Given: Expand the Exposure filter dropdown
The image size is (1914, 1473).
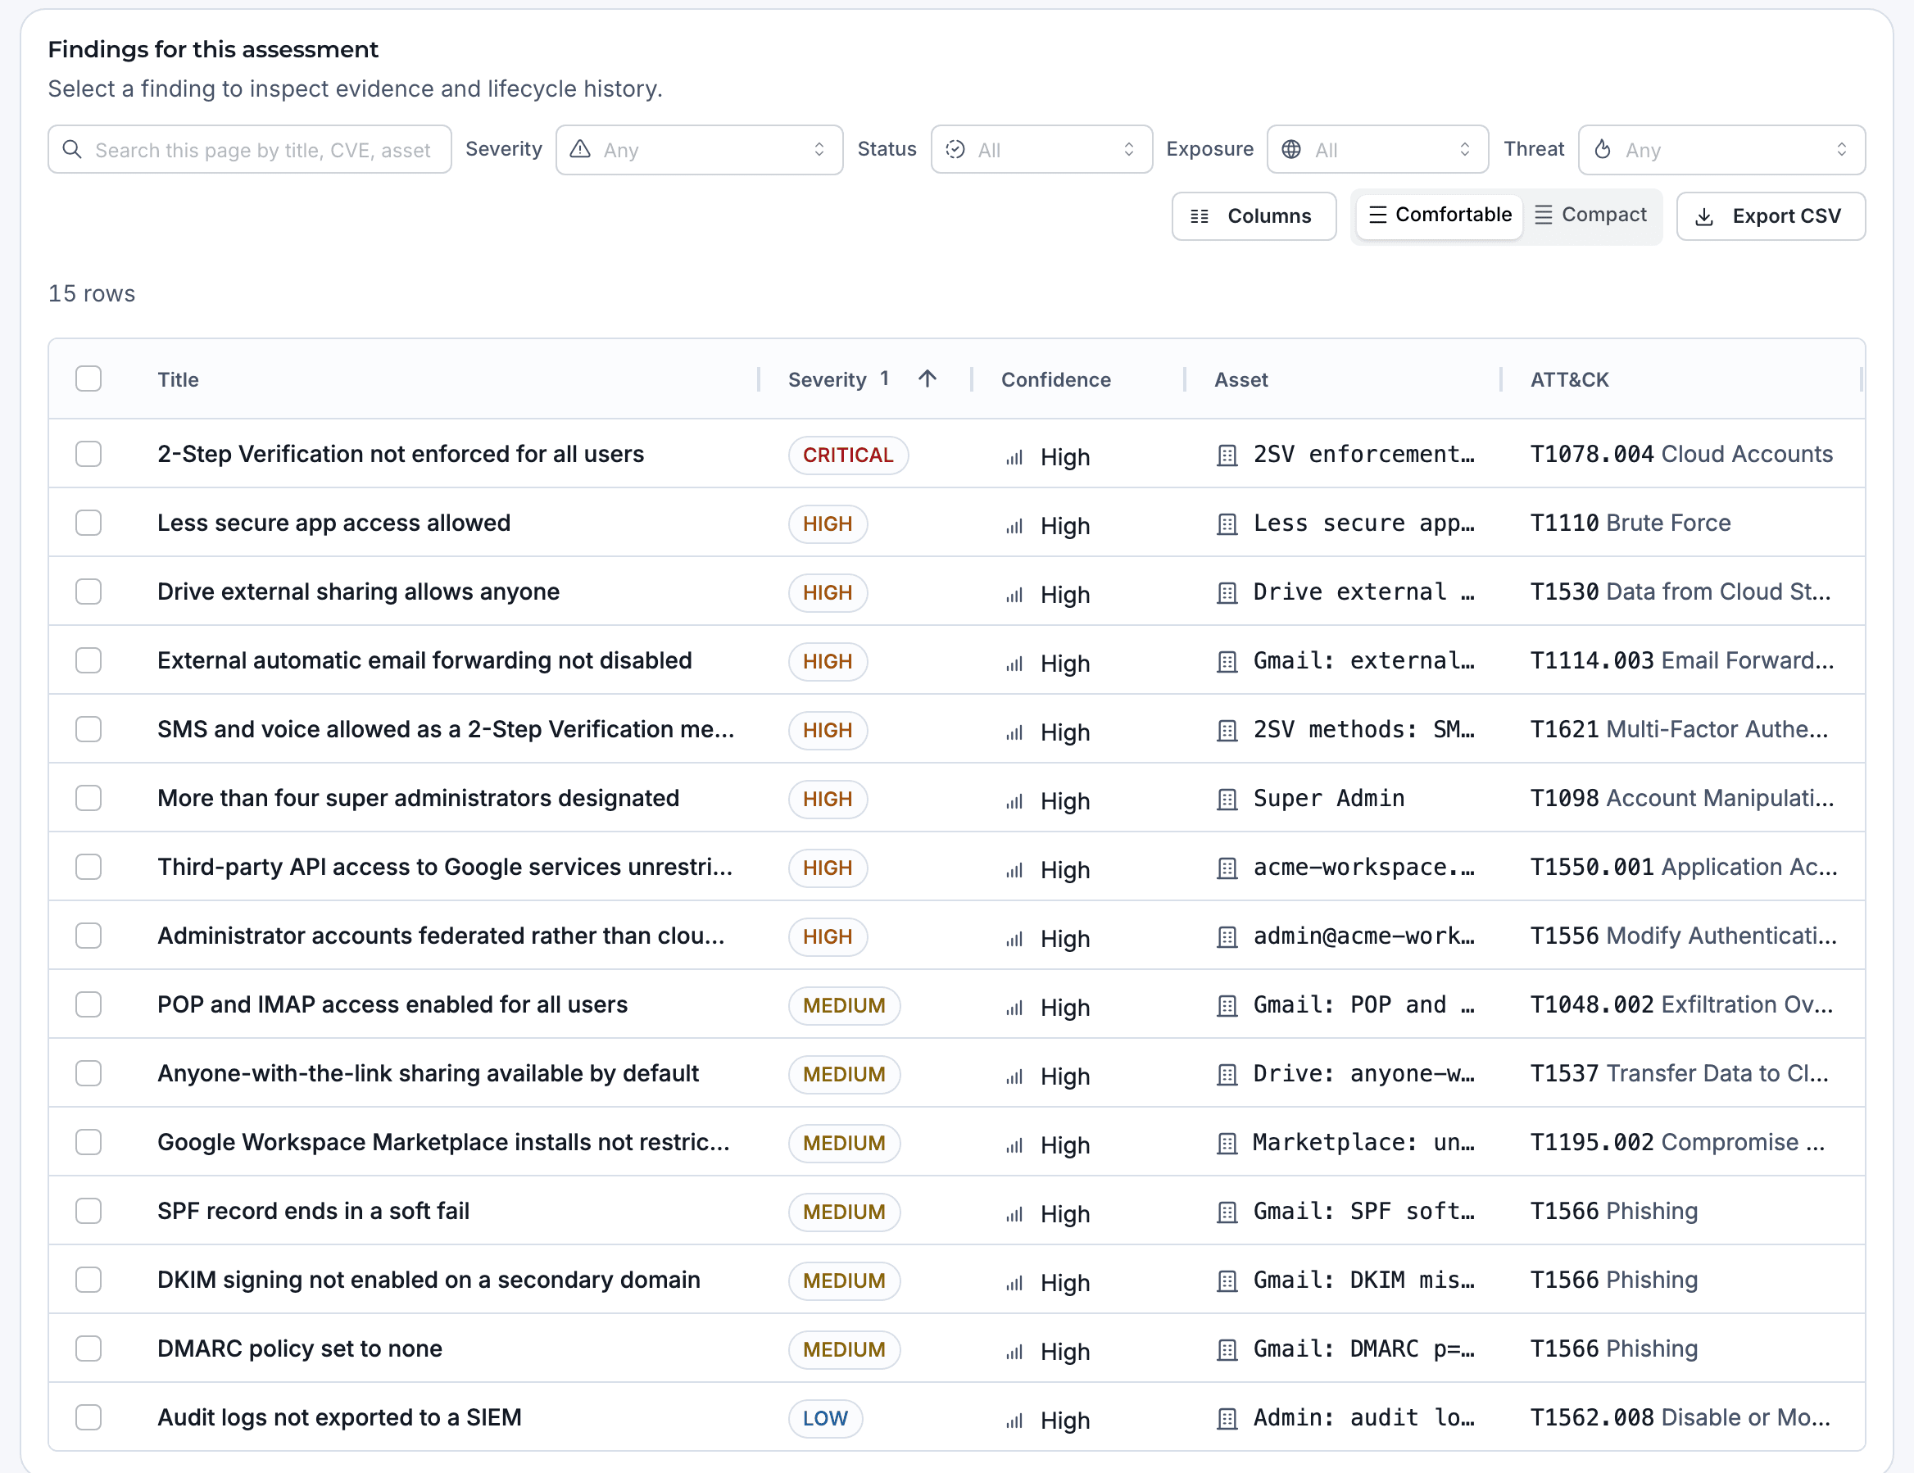Looking at the screenshot, I should tap(1377, 150).
